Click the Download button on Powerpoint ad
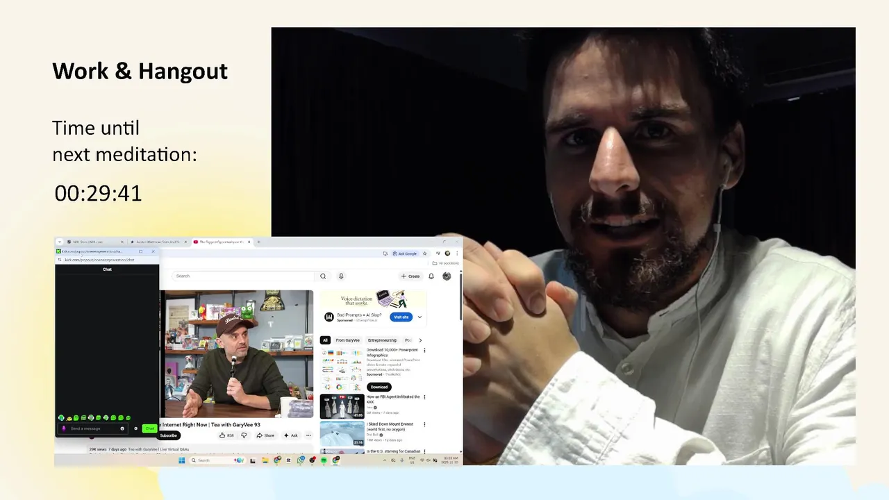 379,387
